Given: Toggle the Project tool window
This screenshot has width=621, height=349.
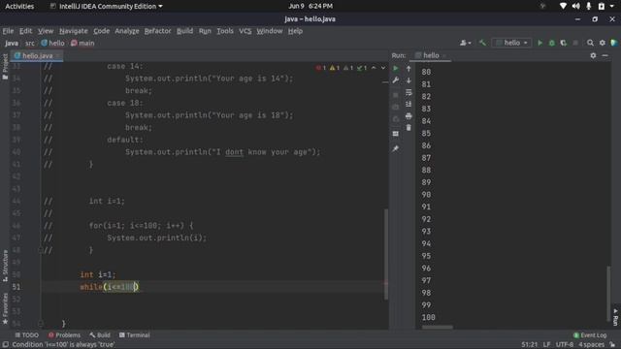Looking at the screenshot, I should pos(5,66).
